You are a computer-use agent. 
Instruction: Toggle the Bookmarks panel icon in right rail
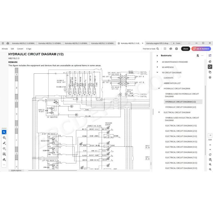pyautogui.click(x=210, y=67)
